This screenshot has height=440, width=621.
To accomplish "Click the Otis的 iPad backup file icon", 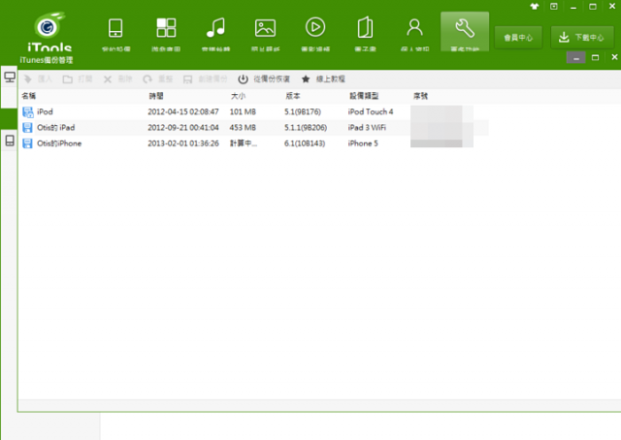I will 27,128.
